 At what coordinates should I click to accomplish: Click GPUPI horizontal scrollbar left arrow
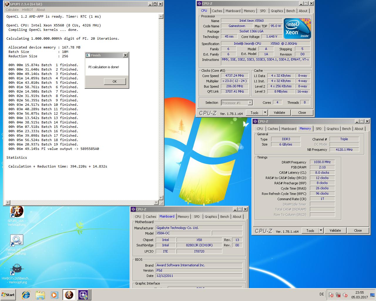(x=8, y=203)
